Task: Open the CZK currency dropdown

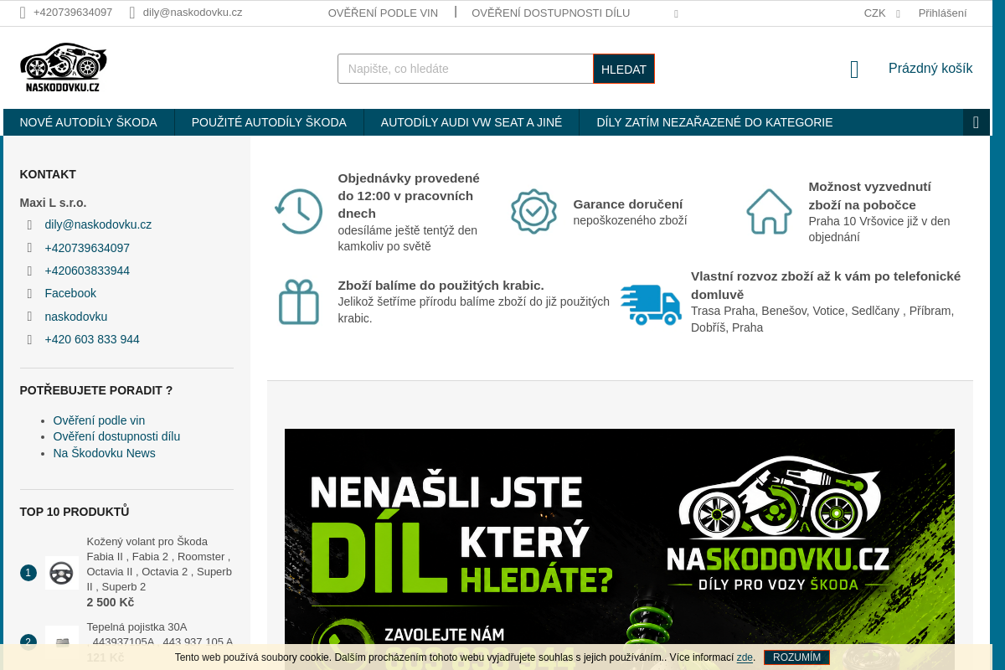Action: (x=882, y=13)
